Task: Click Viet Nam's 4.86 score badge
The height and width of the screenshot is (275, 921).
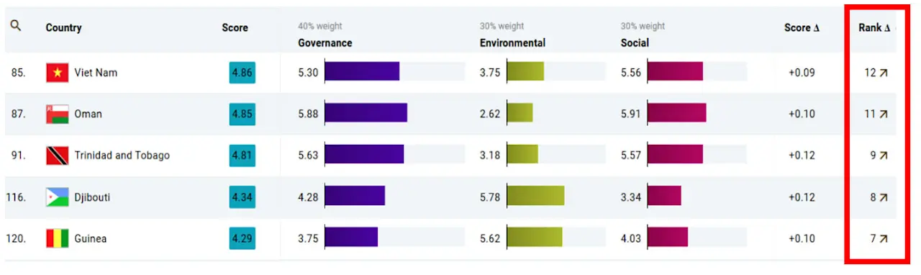Action: 242,73
